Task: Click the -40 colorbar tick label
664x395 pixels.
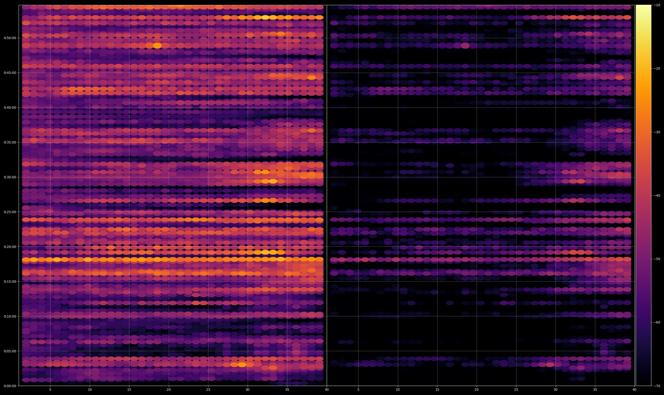Action: coord(657,196)
